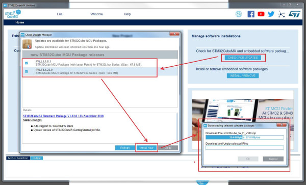Screen dimensions: 306x185
Task: Select the FW.L1.1.8.1 package row text
Action: pyautogui.click(x=89, y=63)
